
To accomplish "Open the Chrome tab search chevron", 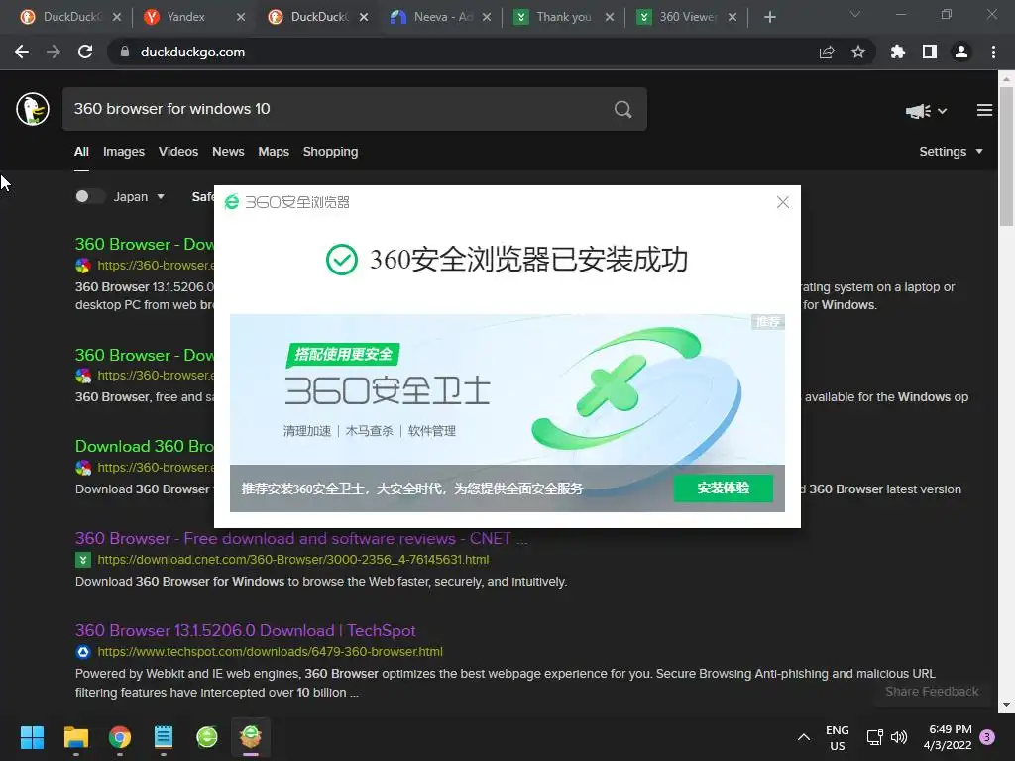I will pos(855,14).
